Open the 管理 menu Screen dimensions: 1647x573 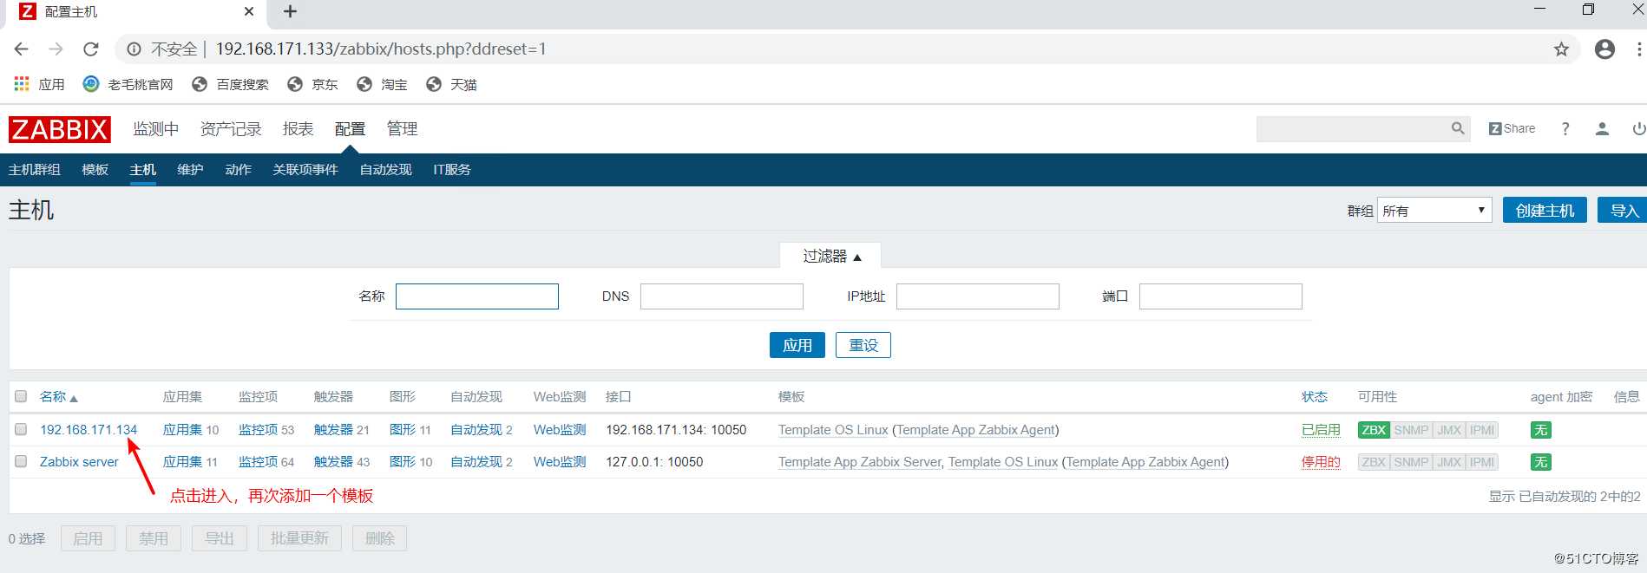(402, 129)
